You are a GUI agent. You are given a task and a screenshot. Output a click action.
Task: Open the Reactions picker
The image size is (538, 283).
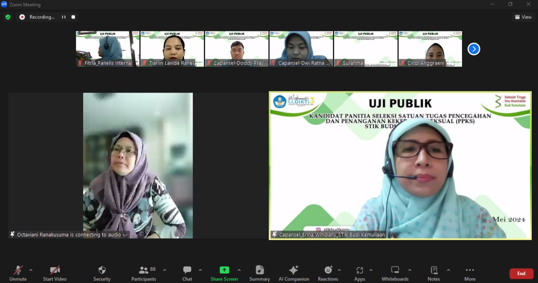[x=328, y=273]
